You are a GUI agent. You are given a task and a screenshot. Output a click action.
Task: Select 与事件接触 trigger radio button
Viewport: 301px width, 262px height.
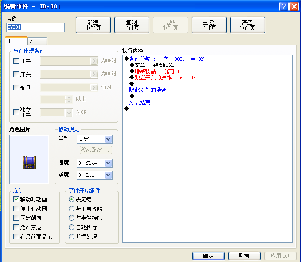pyautogui.click(x=71, y=218)
